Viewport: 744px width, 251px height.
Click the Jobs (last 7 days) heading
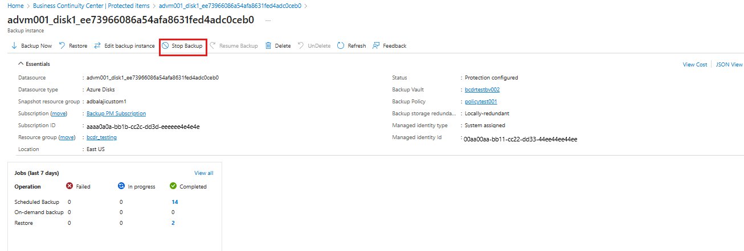click(x=36, y=173)
